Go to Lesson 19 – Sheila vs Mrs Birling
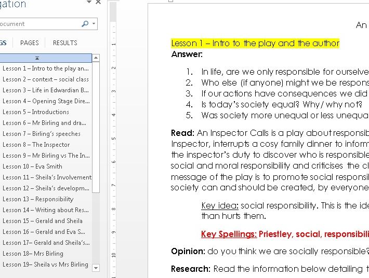Viewport: 369px width, 278px height. (x=46, y=265)
